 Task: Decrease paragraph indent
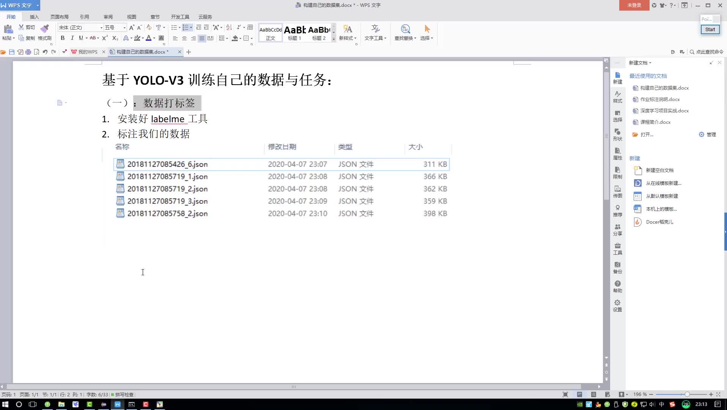198,27
